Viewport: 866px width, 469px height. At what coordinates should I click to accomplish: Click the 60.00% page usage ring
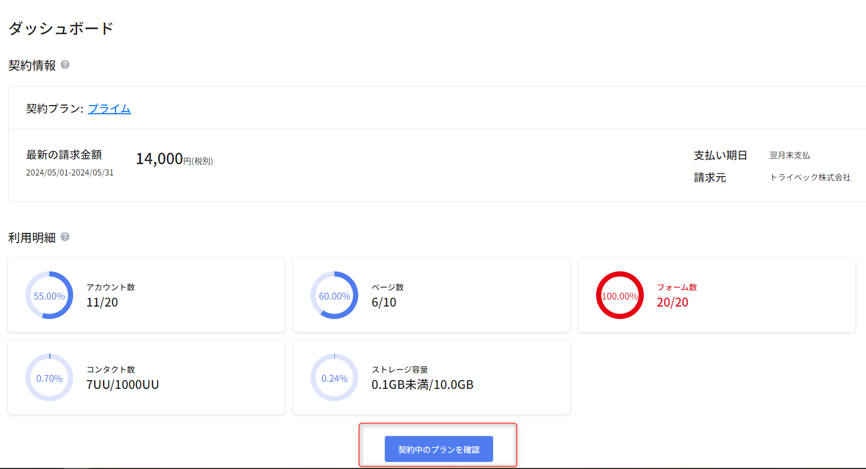334,295
